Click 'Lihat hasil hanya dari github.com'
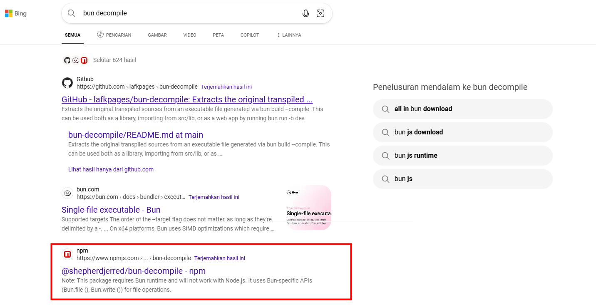The height and width of the screenshot is (305, 596). [x=111, y=169]
